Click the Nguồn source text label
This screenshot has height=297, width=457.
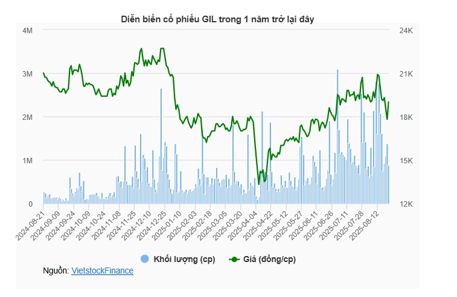(56, 271)
